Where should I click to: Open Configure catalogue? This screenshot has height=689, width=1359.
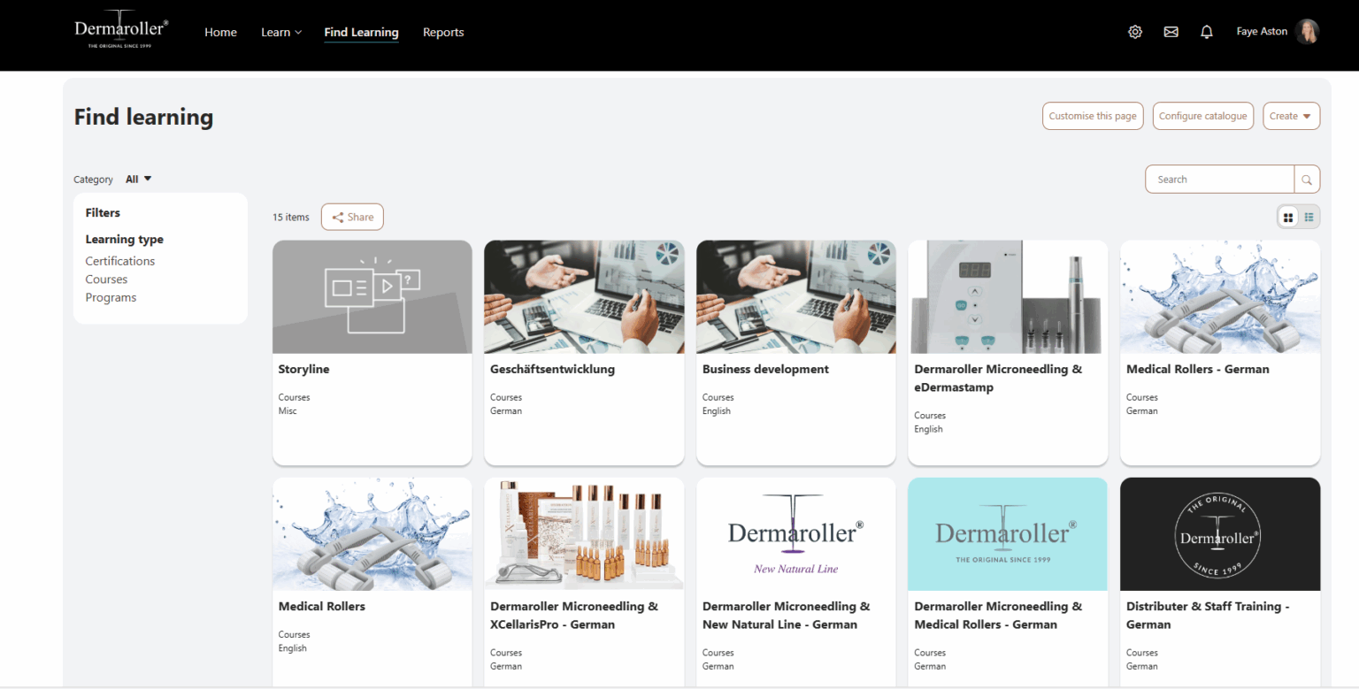(1202, 116)
